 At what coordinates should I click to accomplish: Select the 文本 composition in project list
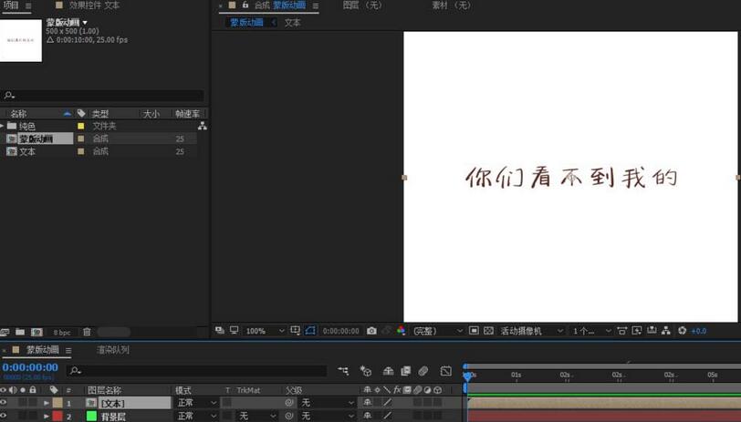27,151
